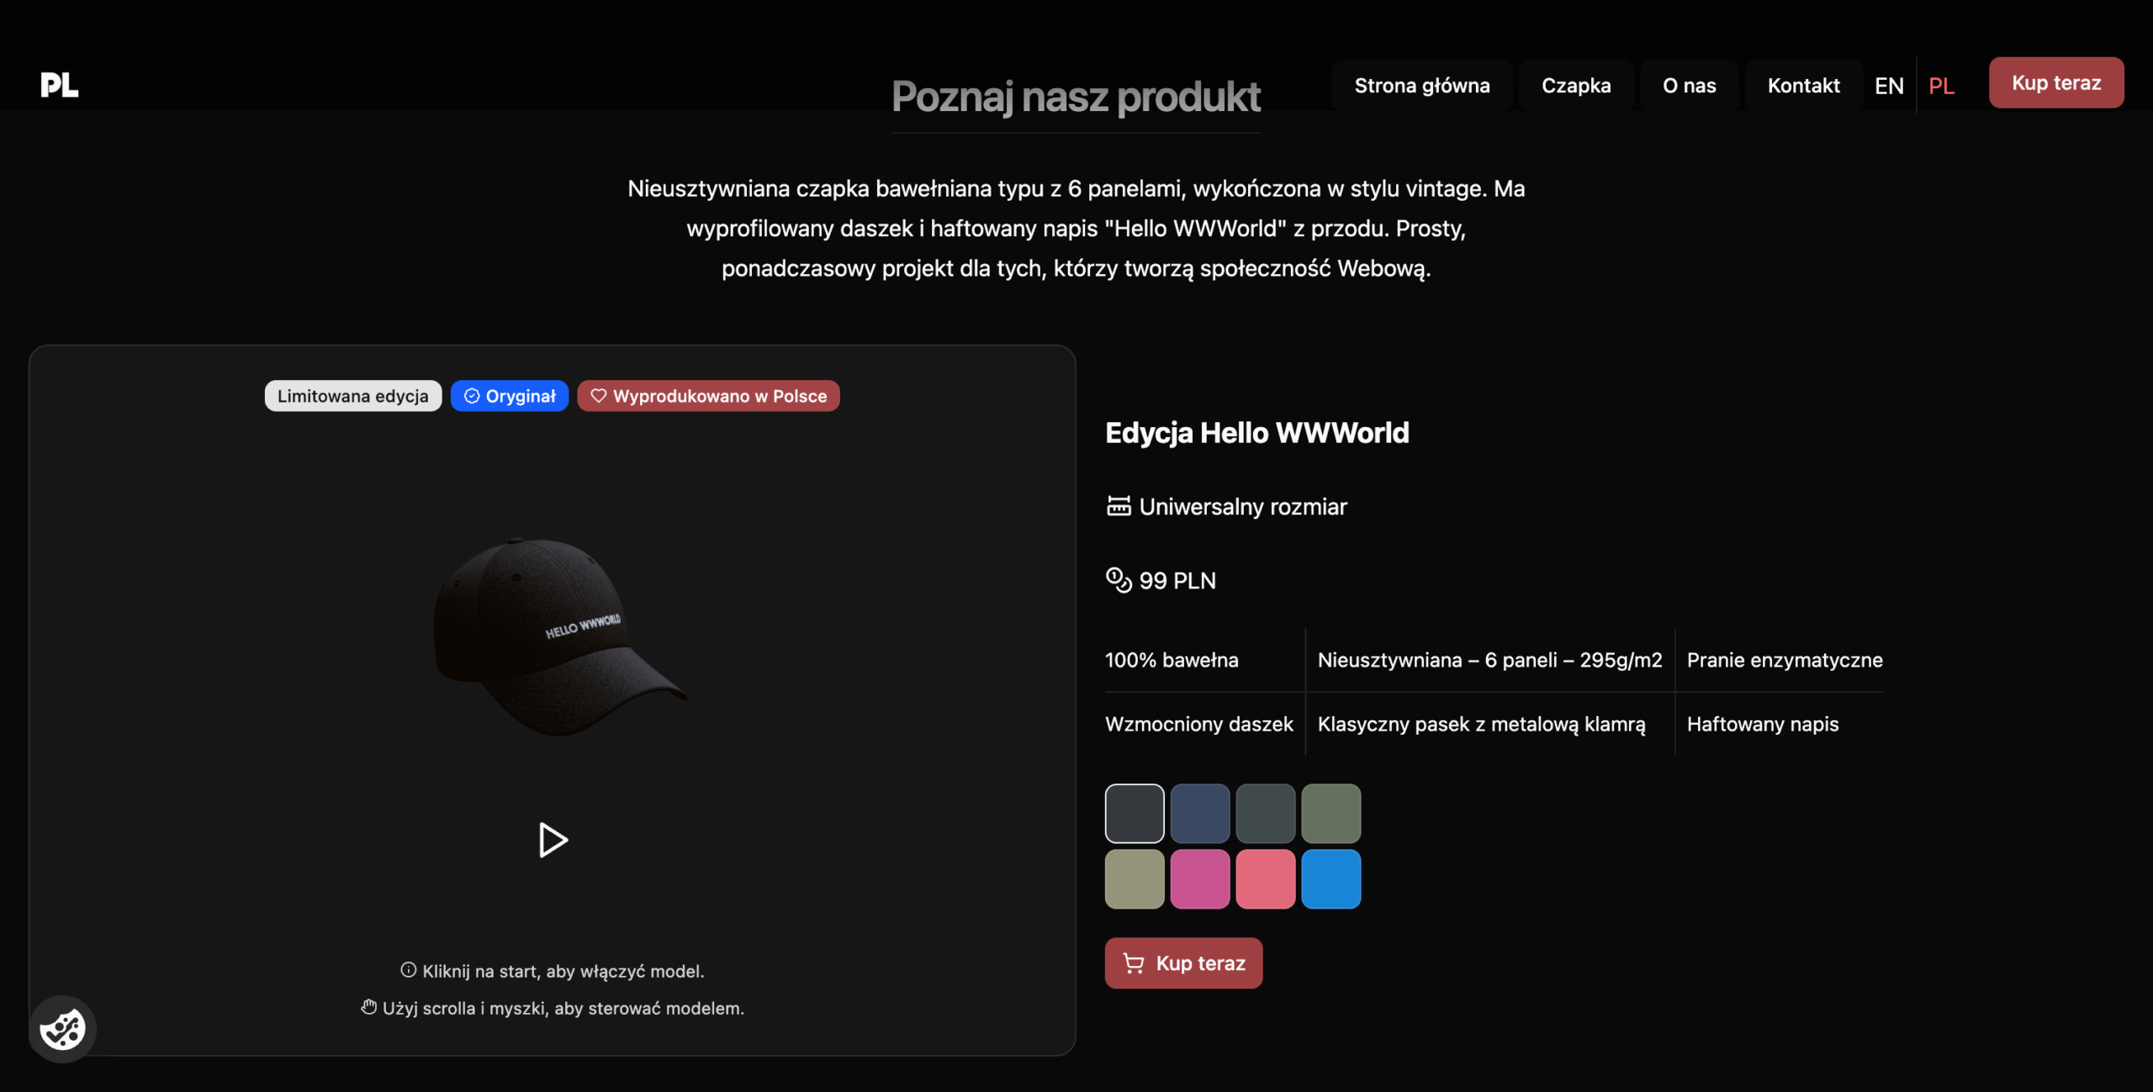Select the Wyprodukowano w Polsce badge
The height and width of the screenshot is (1092, 2153).
[x=708, y=396]
